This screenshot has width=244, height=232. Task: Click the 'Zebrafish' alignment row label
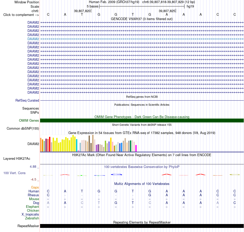point(32,218)
